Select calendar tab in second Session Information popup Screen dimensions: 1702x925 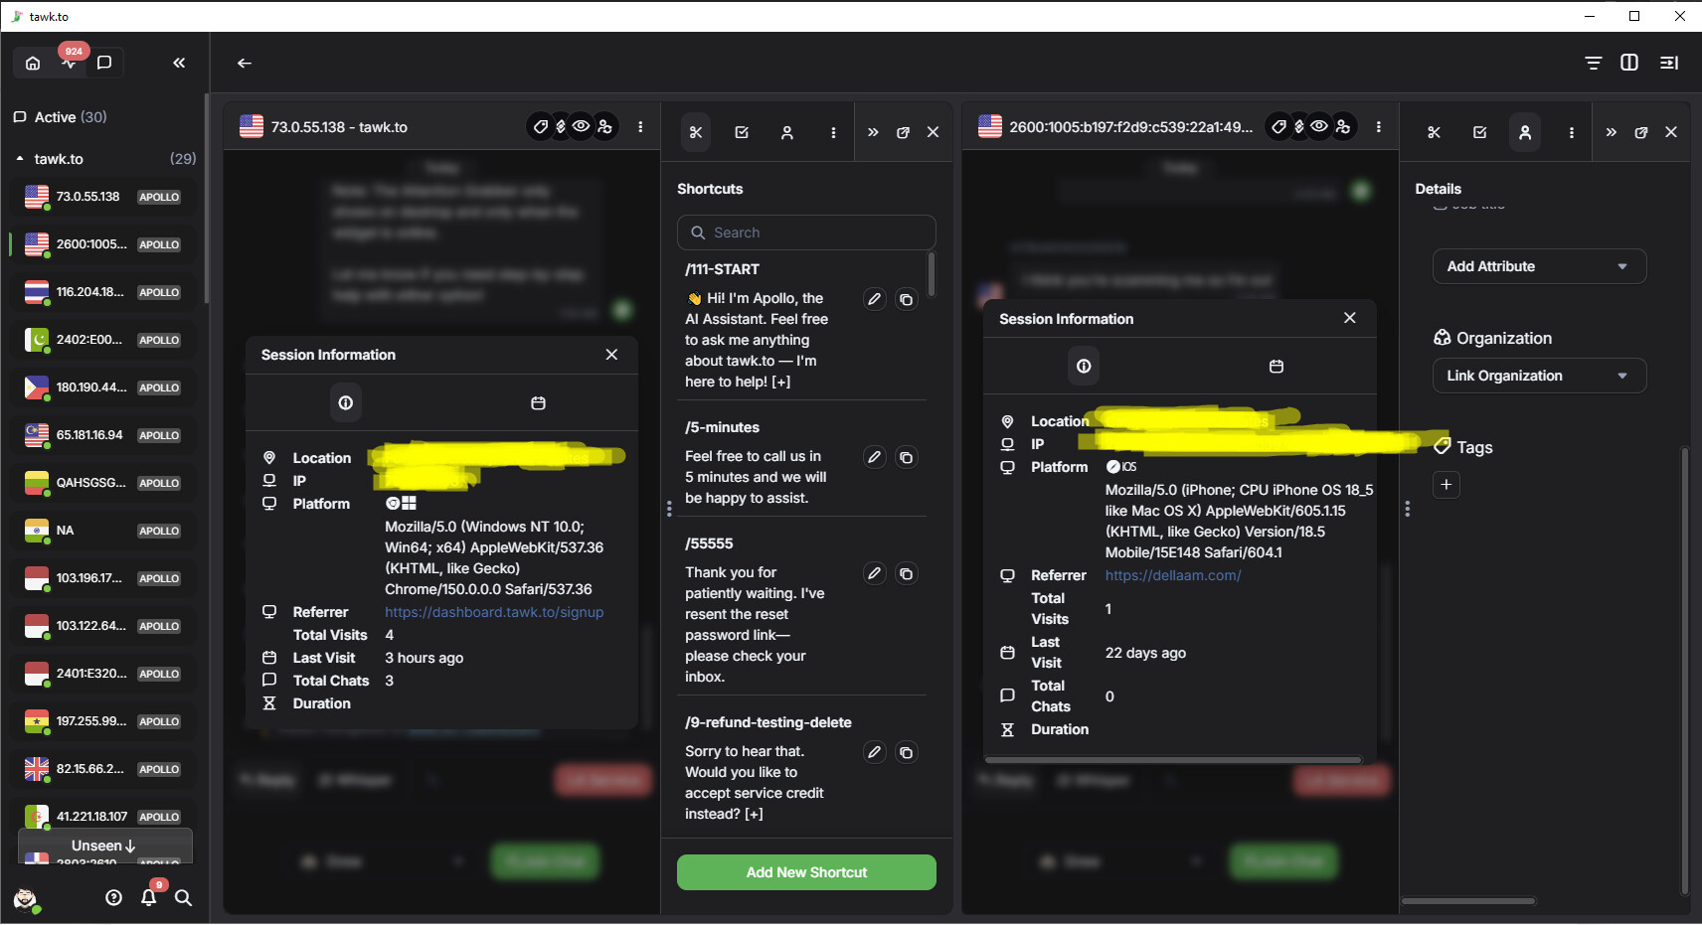[x=1276, y=367]
